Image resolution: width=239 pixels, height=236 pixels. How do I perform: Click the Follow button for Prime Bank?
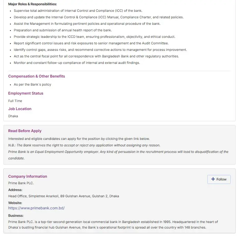219,179
